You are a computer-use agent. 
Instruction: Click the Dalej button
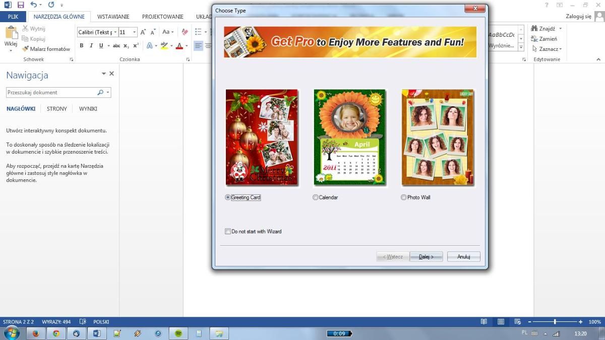(426, 257)
